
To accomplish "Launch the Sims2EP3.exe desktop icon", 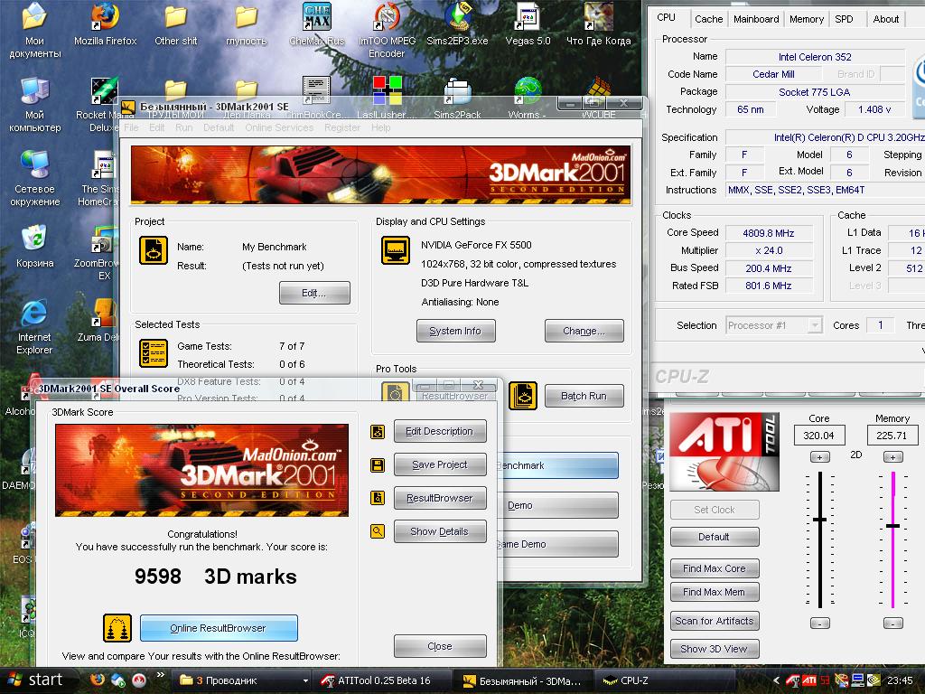I will click(457, 24).
